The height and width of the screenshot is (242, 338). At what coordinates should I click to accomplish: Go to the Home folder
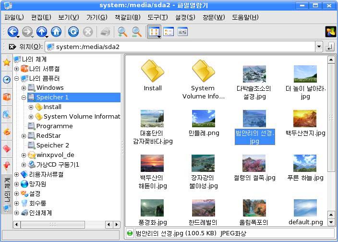[56, 32]
